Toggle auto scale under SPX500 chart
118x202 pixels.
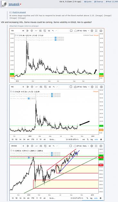coord(96,198)
